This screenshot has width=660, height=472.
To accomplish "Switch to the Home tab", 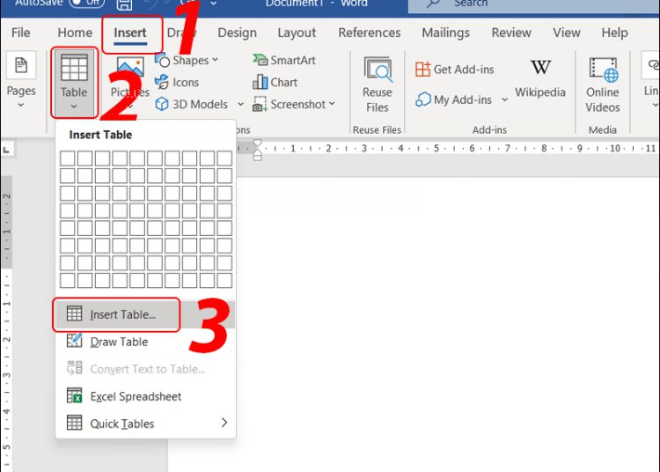I will (x=75, y=33).
